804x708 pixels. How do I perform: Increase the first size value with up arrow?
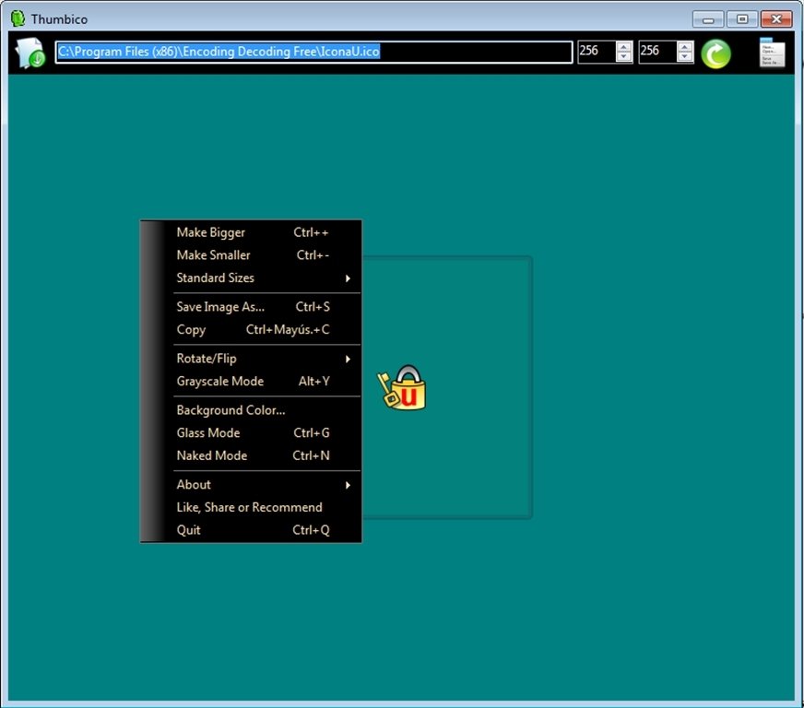(623, 47)
